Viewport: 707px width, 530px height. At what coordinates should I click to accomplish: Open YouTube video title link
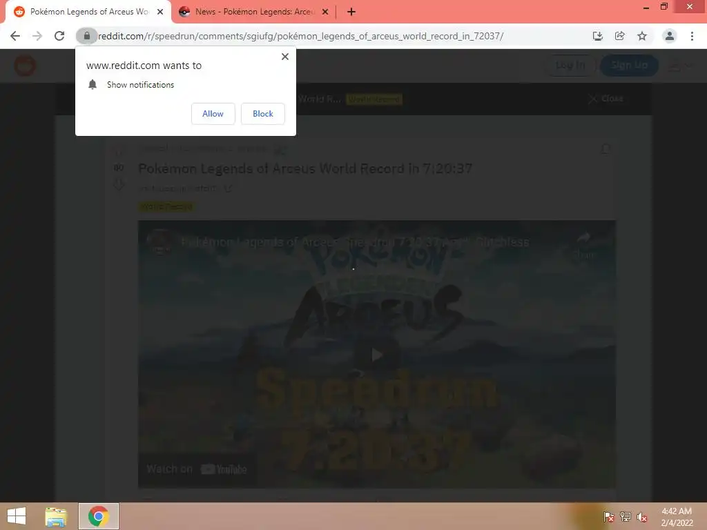(355, 242)
